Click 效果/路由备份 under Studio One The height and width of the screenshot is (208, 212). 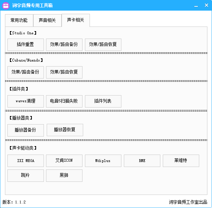point(64,45)
